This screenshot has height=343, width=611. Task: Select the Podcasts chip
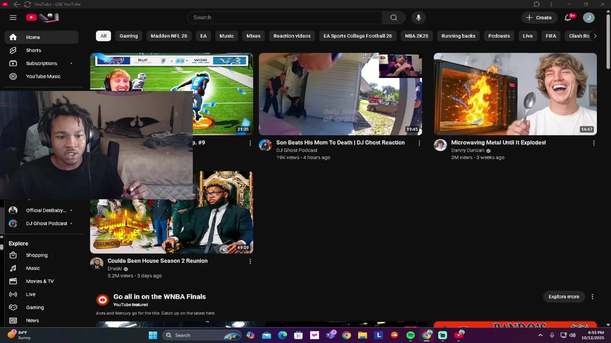pos(499,36)
